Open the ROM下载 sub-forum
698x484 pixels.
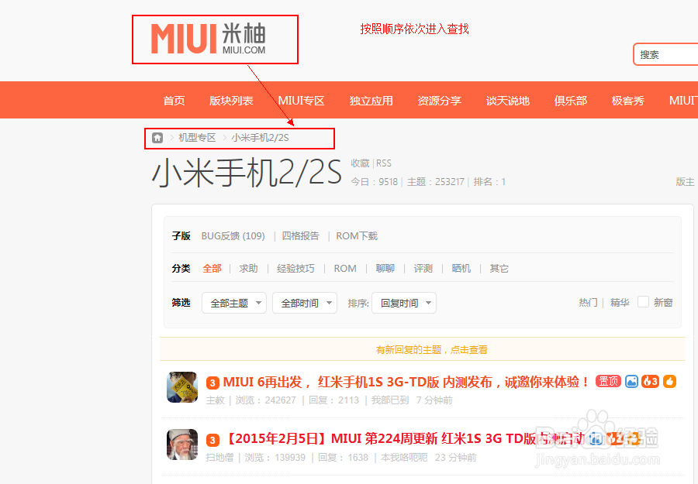(x=357, y=236)
